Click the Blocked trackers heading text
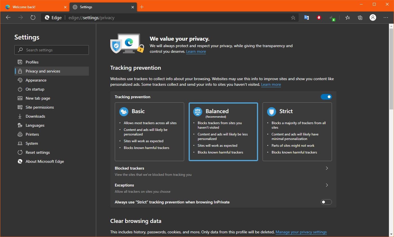 coord(129,168)
